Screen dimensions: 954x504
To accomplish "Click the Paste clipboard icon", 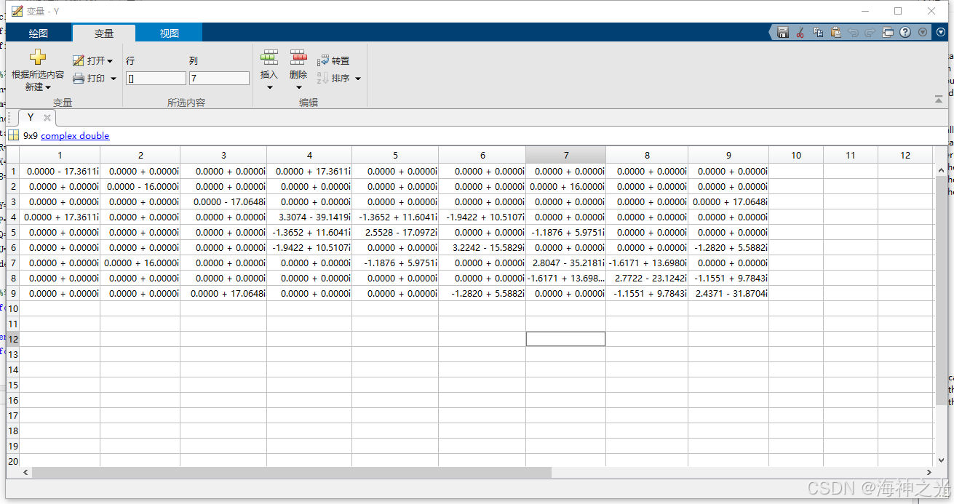I will (x=835, y=32).
